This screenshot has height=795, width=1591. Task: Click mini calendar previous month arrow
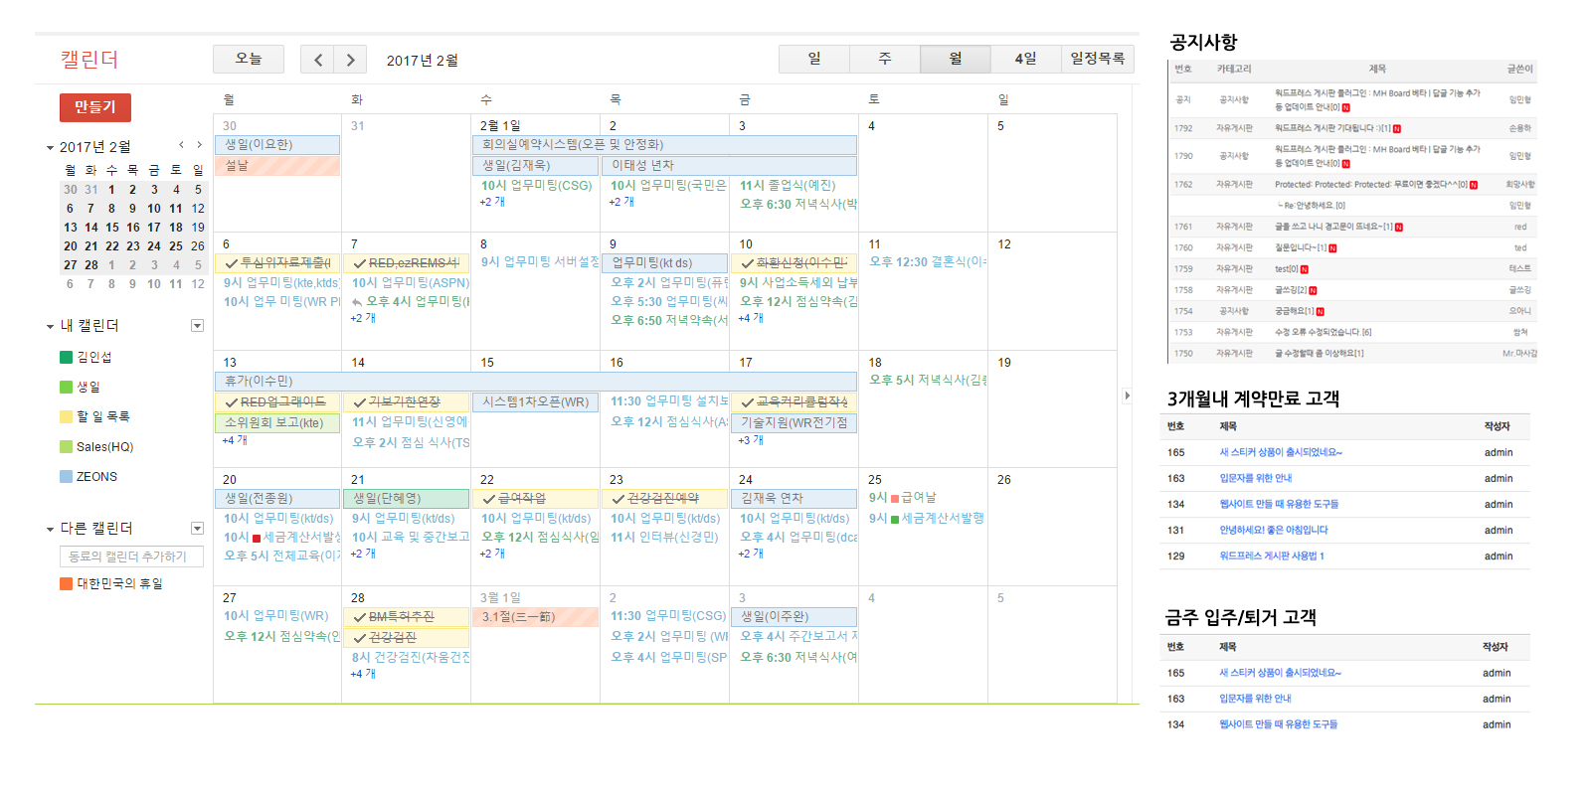pyautogui.click(x=181, y=145)
